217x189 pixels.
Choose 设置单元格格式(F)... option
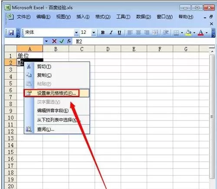coord(56,93)
